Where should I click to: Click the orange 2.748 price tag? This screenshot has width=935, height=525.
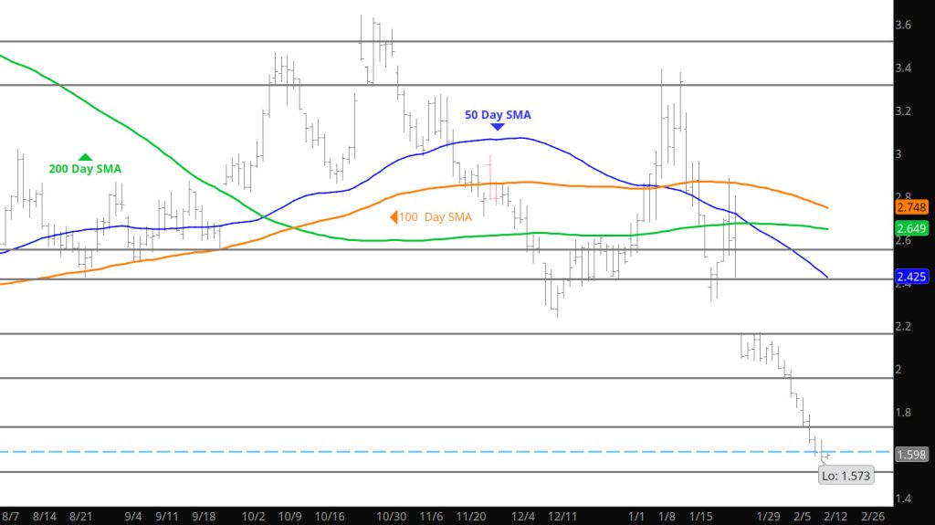[x=912, y=207]
